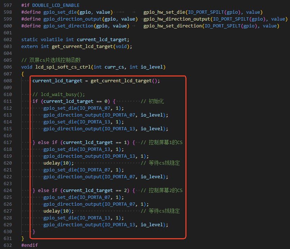This screenshot has width=290, height=249.
Task: Click extern int get_current_lcd_target declaration
Action: tap(77, 47)
